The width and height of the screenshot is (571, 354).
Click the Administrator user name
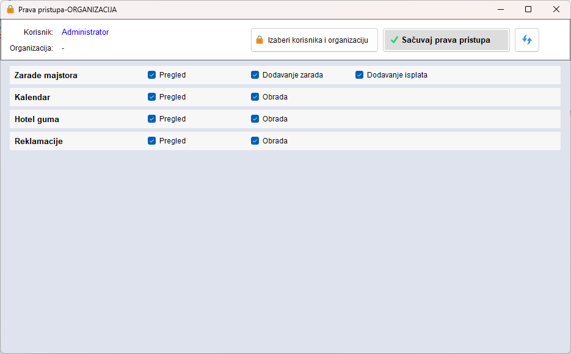point(85,32)
